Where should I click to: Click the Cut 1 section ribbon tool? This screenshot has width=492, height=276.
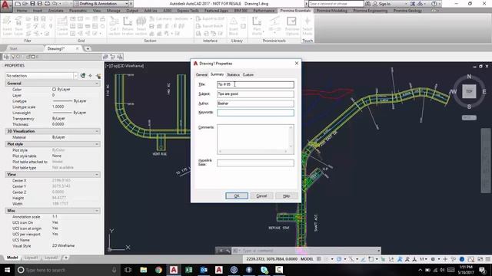[115, 26]
